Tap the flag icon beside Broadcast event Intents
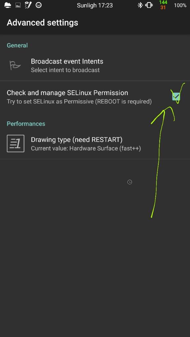Screen dimensions: 190x337 (x=15, y=65)
